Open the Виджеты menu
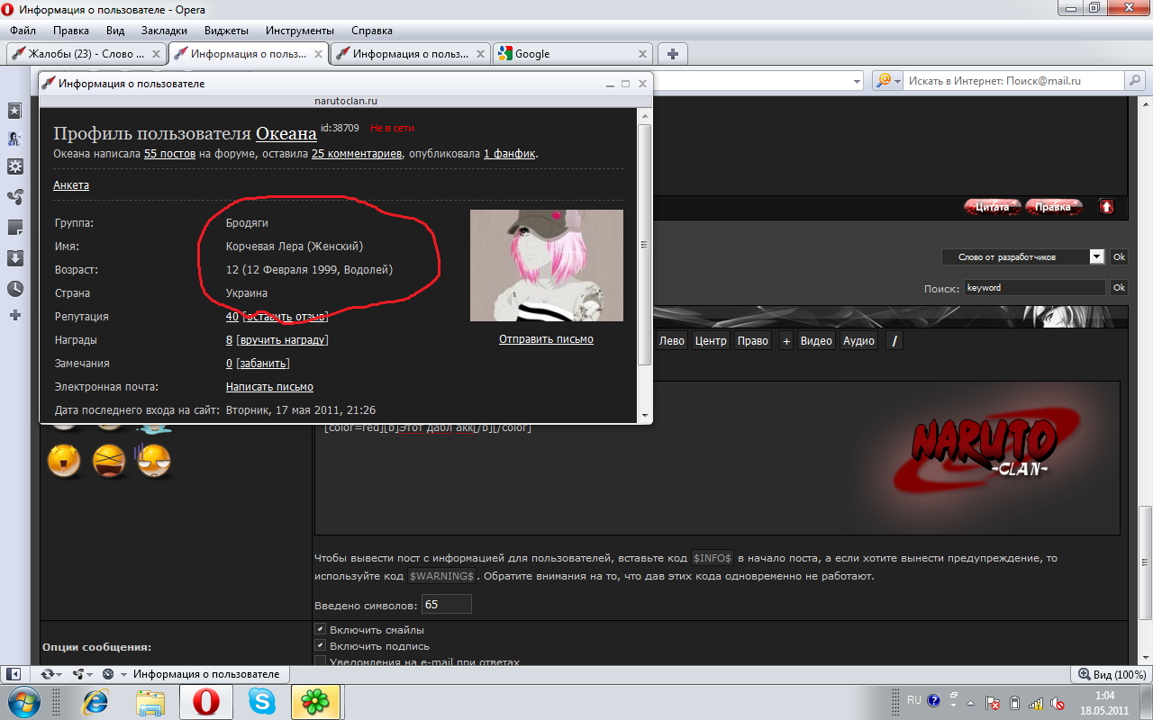This screenshot has height=720, width=1153. (x=226, y=30)
